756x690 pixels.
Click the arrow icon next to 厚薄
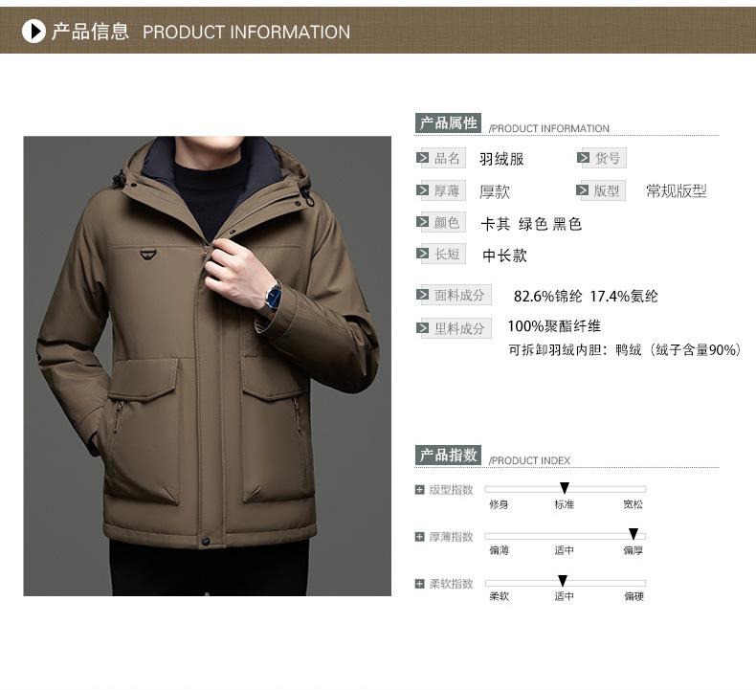point(422,190)
